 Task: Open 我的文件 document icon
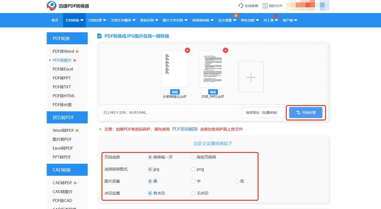click(265, 6)
